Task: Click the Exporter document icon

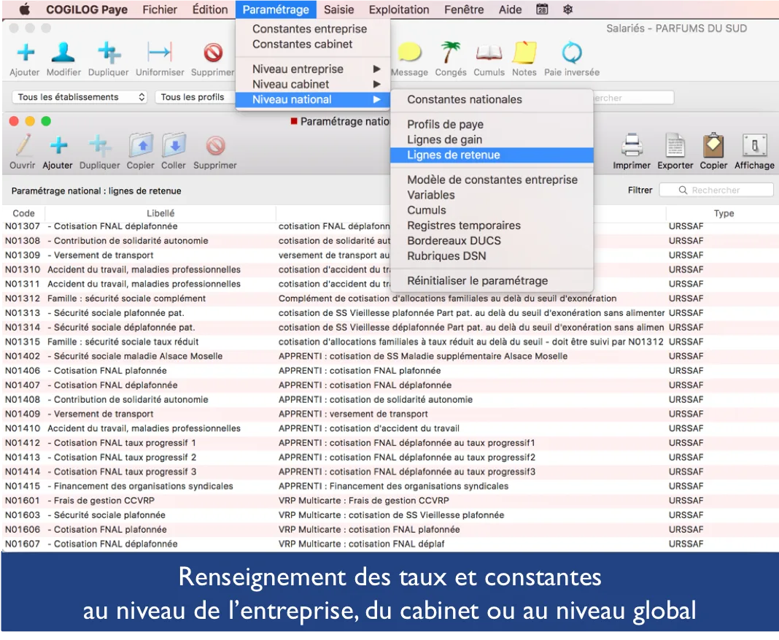Action: 675,146
